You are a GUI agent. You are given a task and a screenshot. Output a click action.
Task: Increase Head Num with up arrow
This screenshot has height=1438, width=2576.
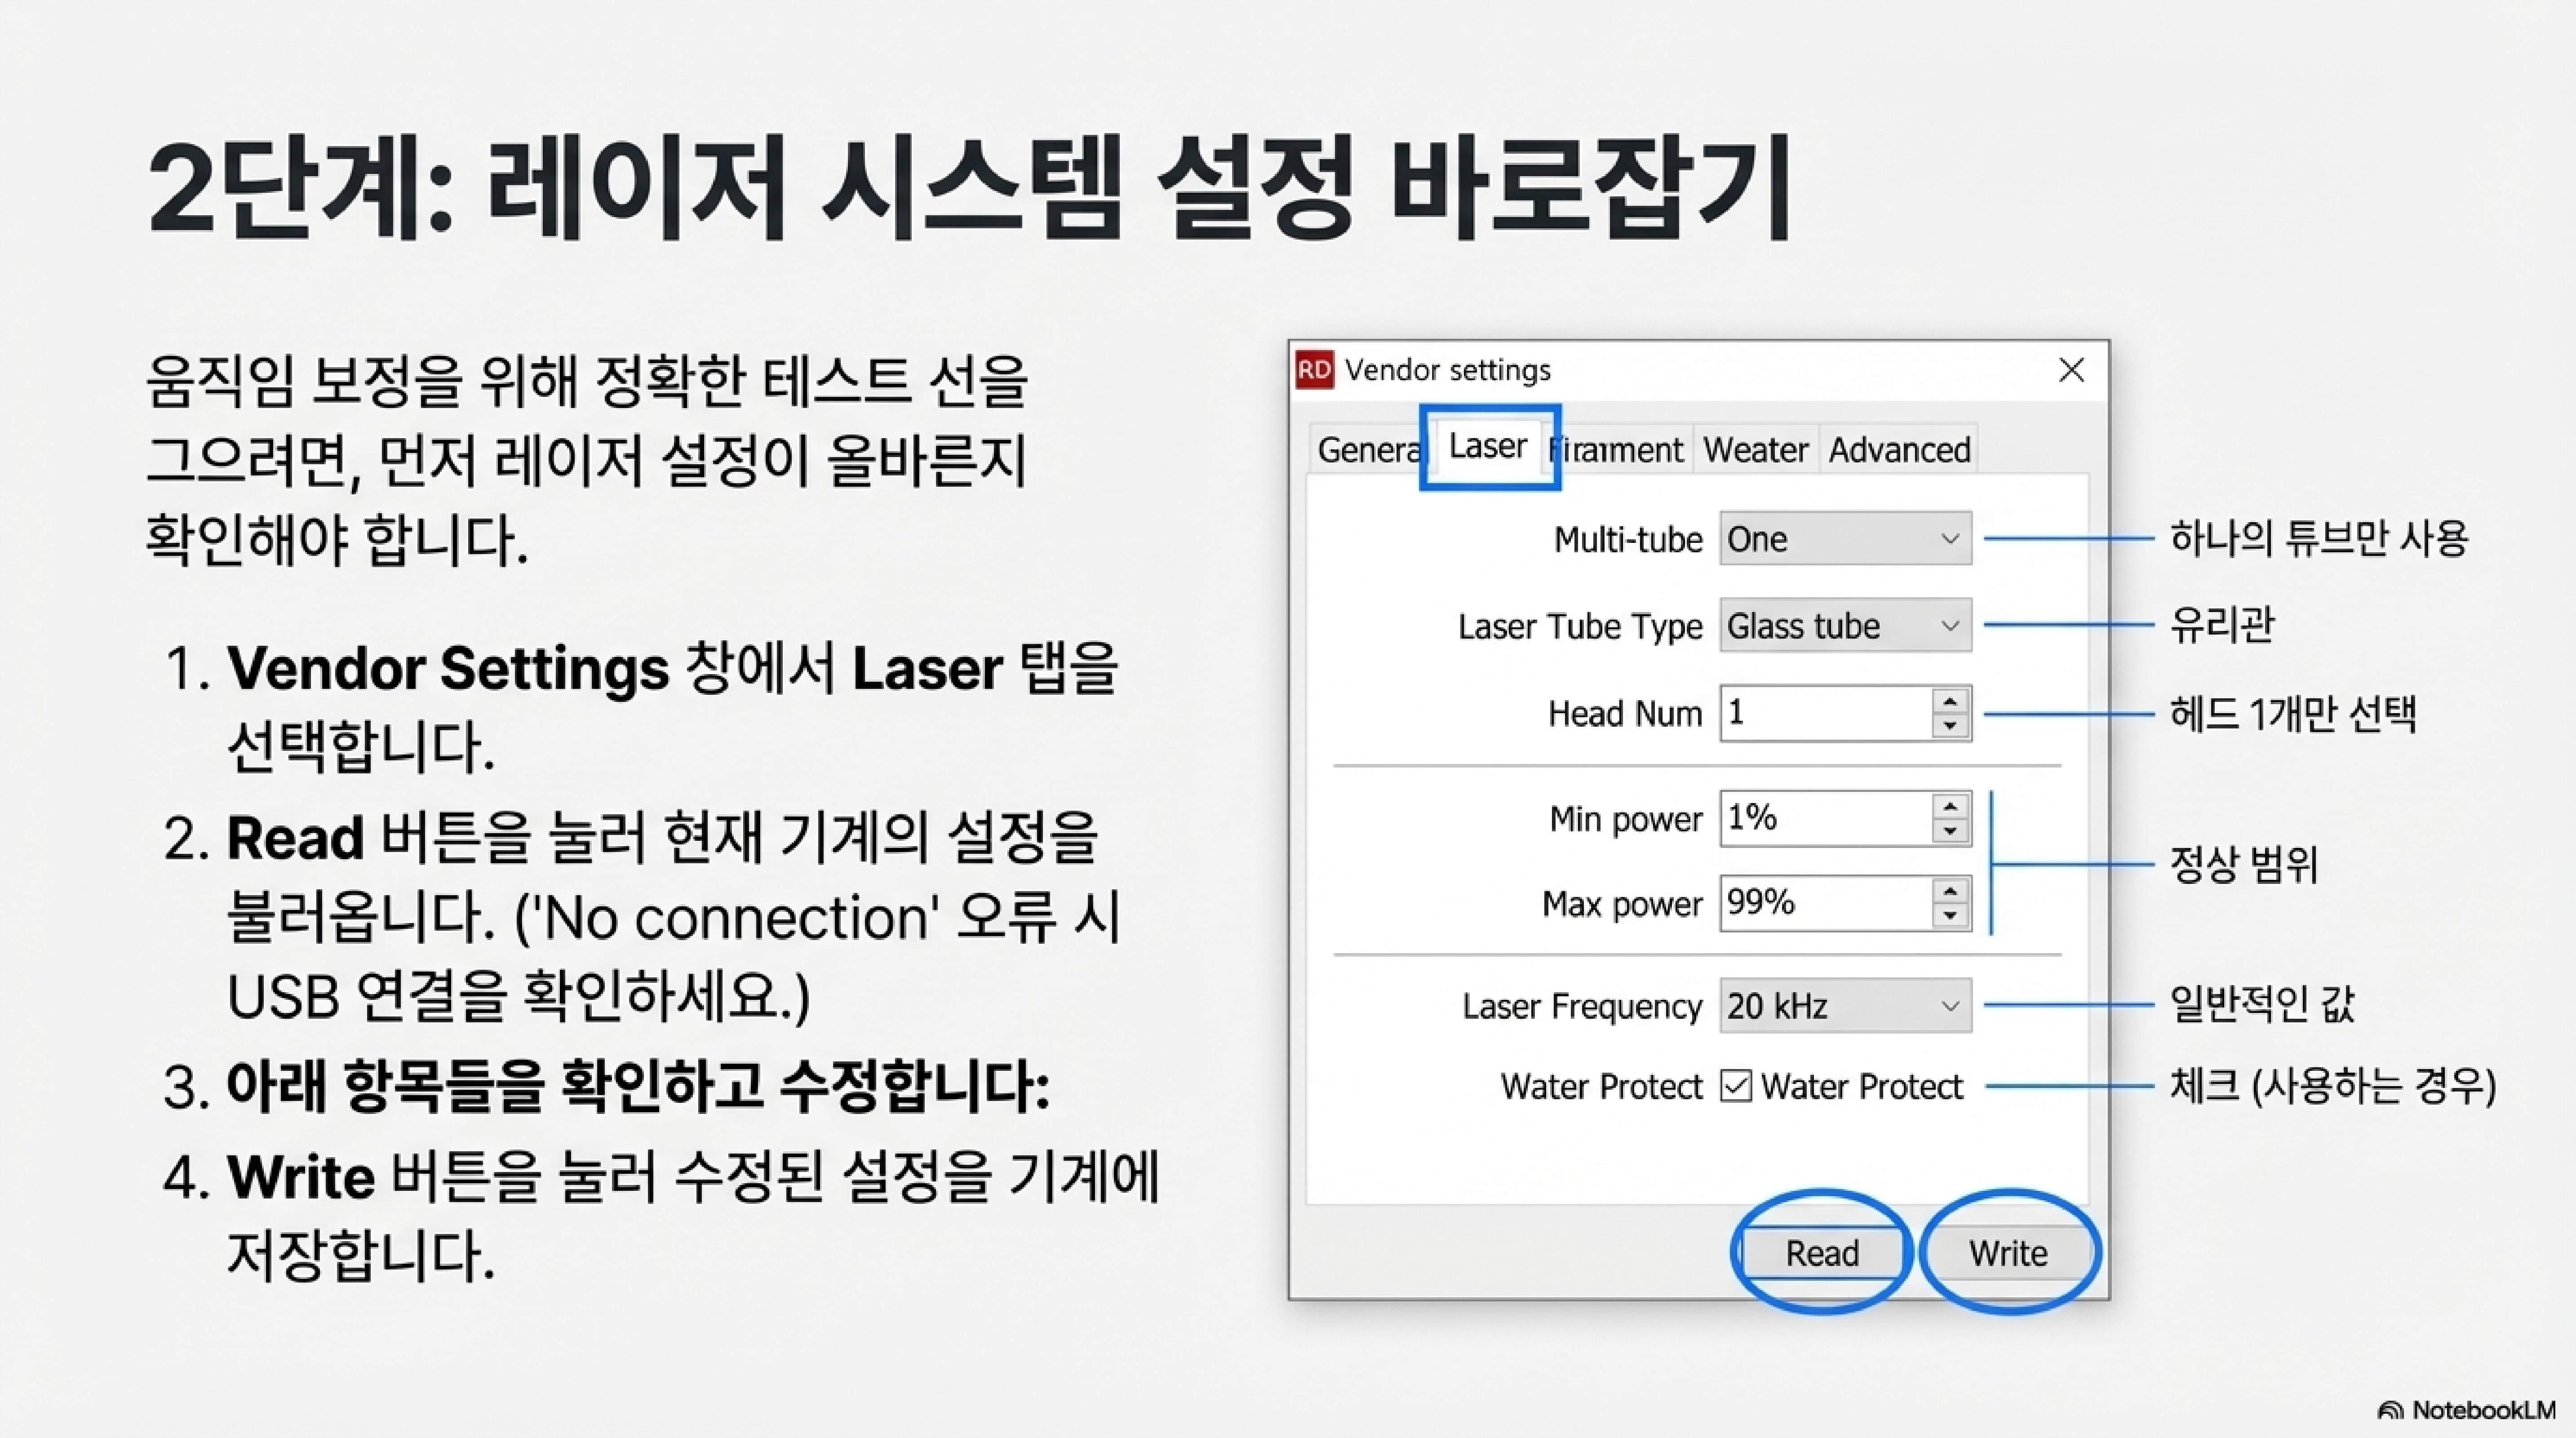[1950, 702]
